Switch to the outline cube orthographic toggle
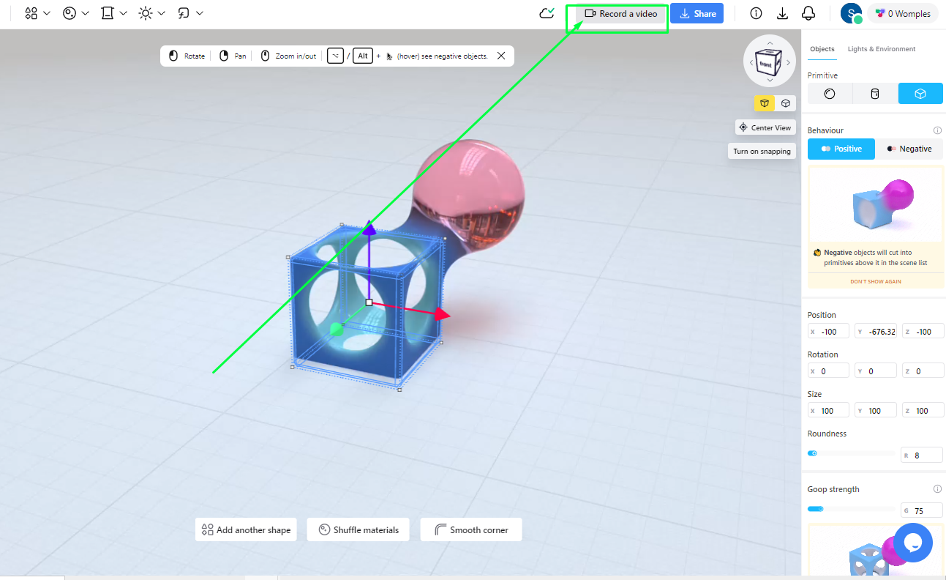The width and height of the screenshot is (946, 580). point(786,103)
